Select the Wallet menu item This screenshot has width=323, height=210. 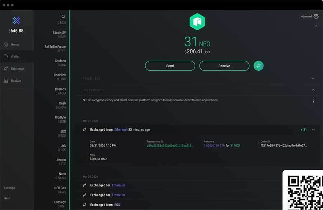point(17,56)
